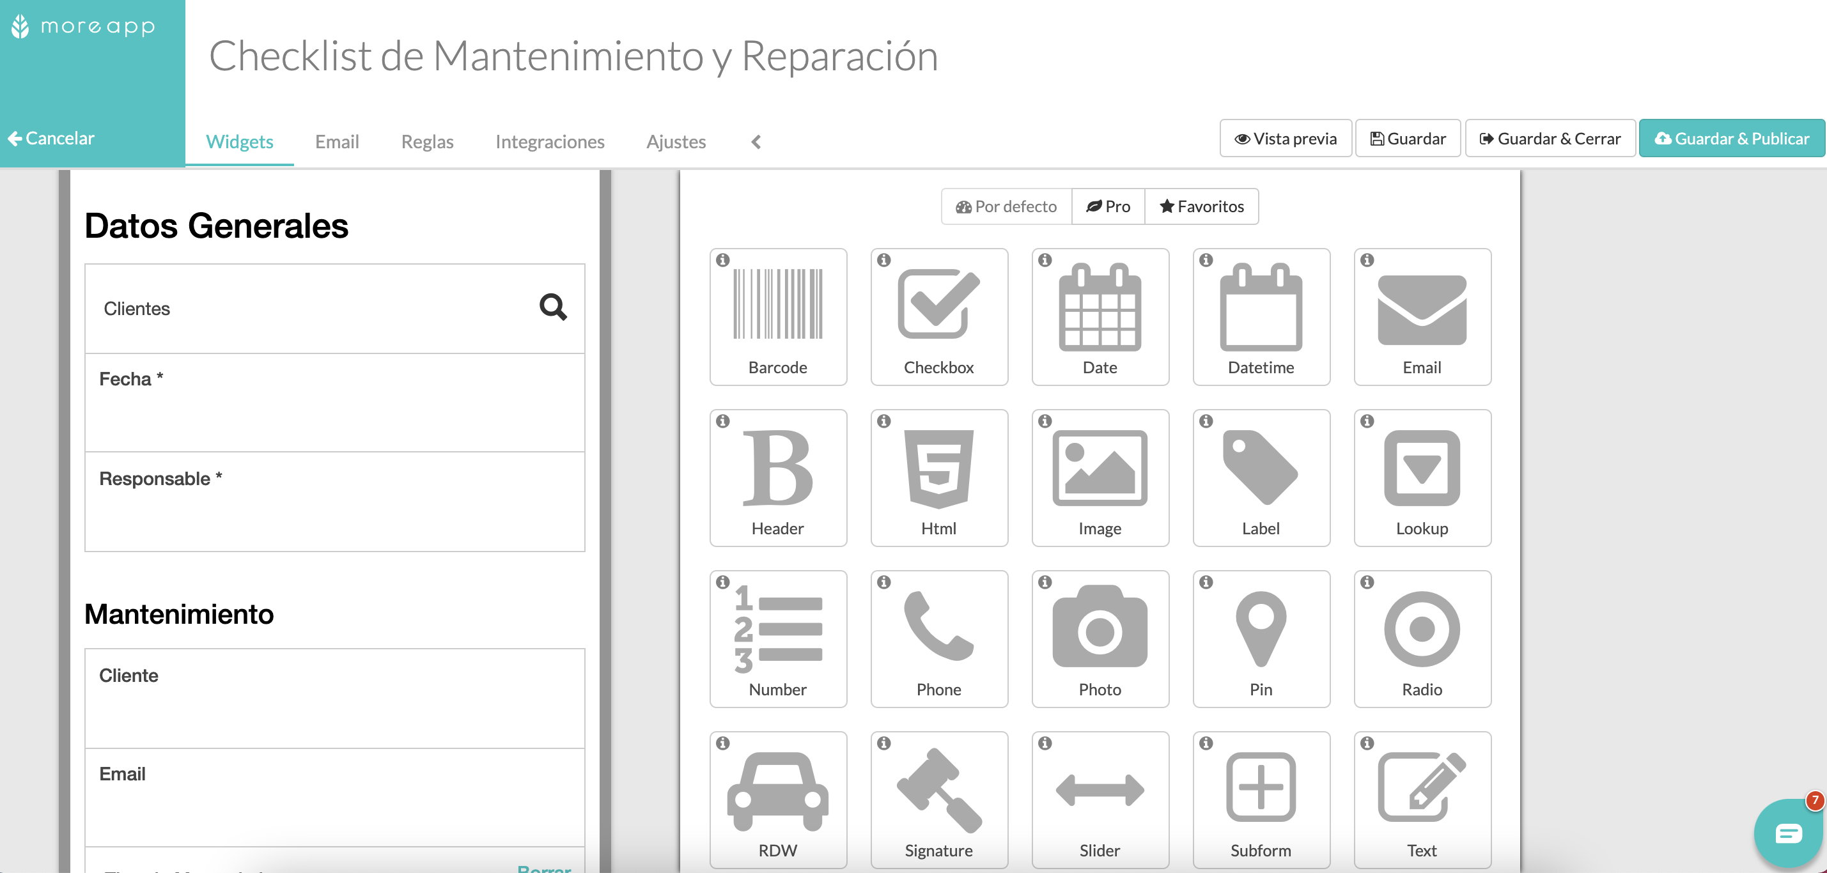The image size is (1827, 873).
Task: Add a Barcode widget
Action: (x=778, y=316)
